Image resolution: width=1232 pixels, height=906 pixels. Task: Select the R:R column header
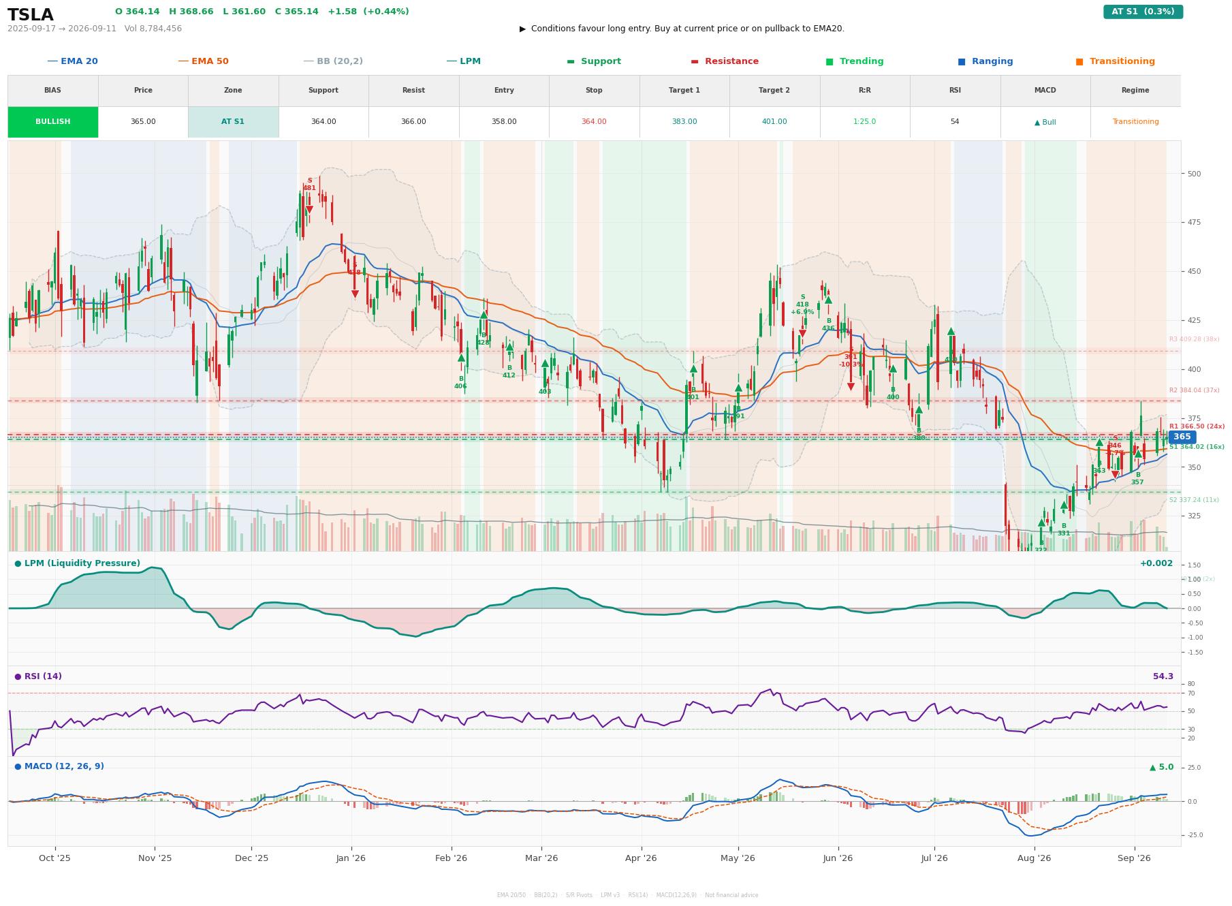pyautogui.click(x=865, y=91)
